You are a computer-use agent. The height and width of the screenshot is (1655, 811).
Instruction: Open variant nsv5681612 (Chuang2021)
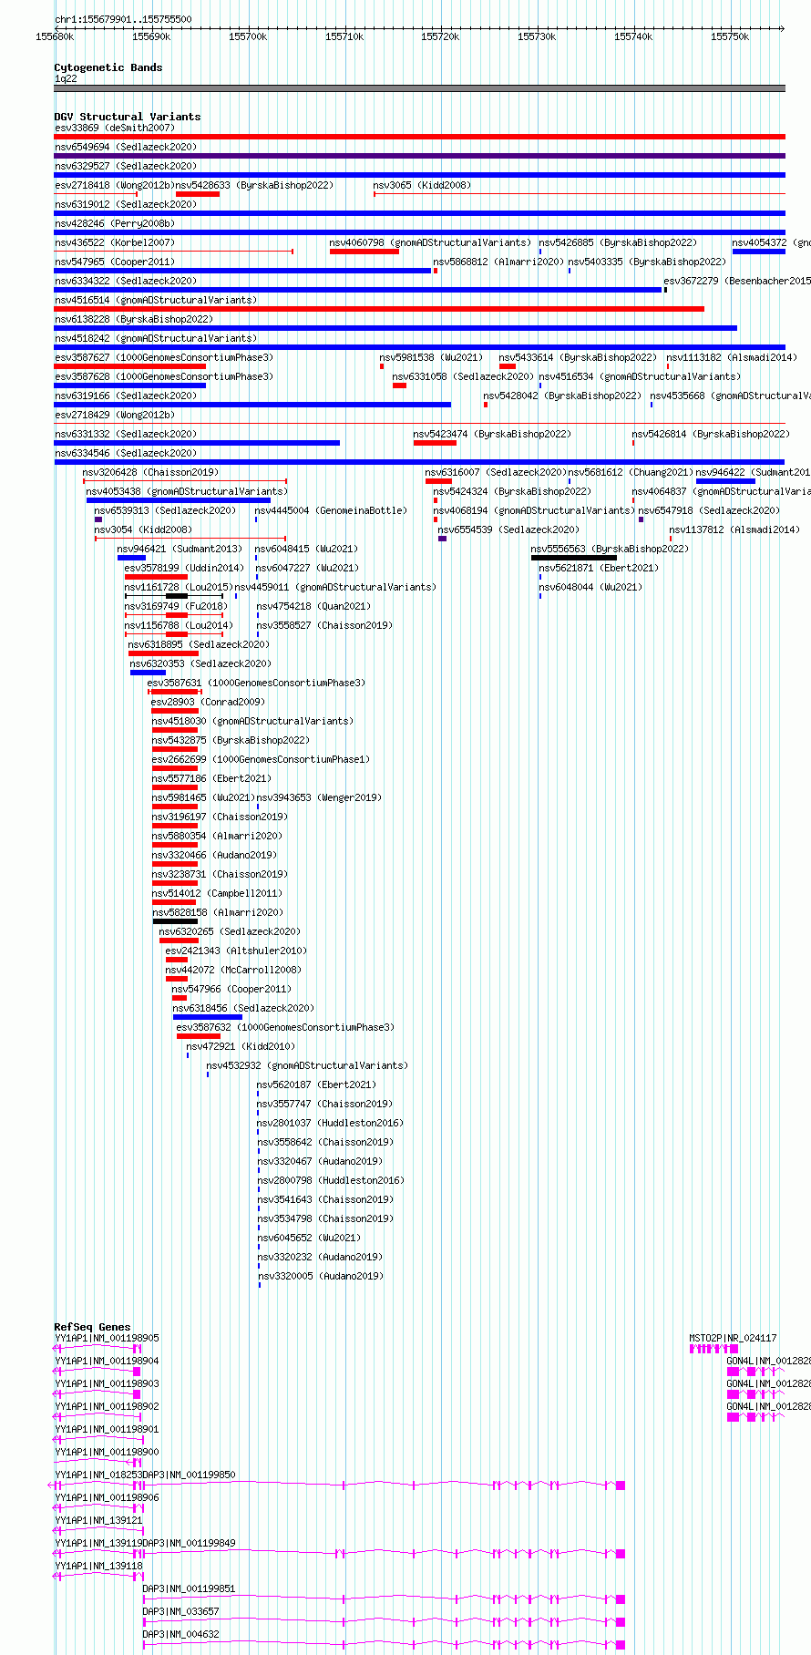click(x=631, y=472)
